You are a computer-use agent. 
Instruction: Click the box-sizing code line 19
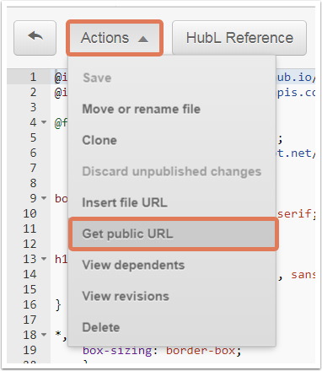[x=162, y=351]
